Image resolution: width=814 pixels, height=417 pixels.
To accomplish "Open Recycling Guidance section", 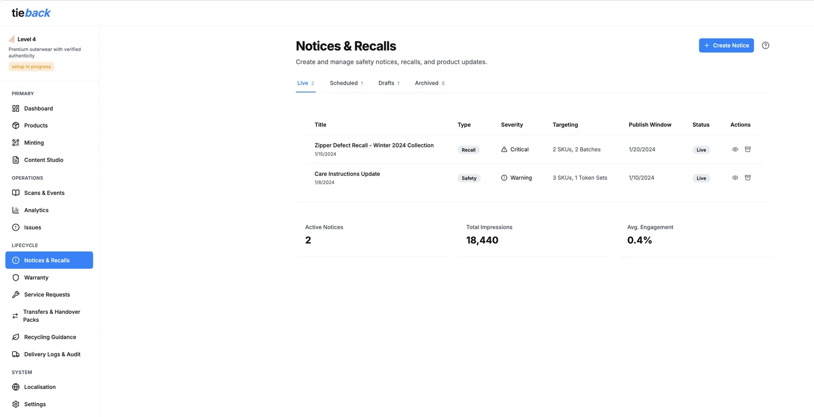I will pyautogui.click(x=50, y=337).
